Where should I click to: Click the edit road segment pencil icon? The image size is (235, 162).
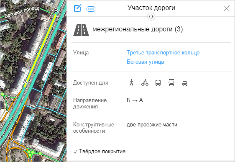point(78,8)
